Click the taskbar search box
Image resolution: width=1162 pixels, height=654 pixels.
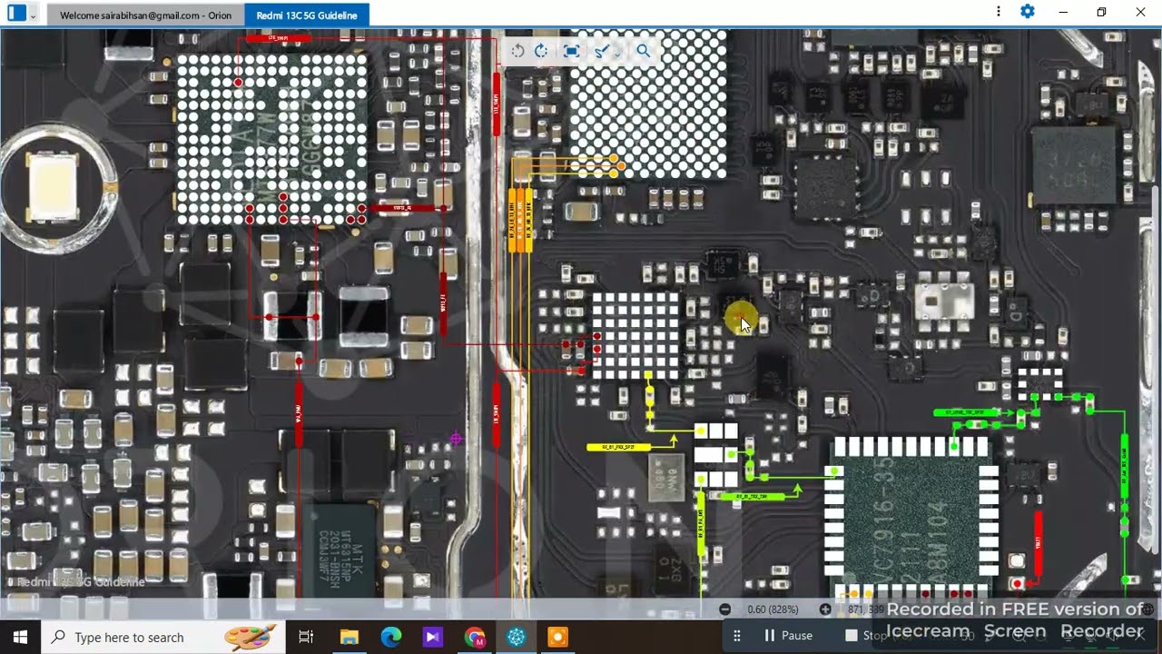tap(163, 637)
